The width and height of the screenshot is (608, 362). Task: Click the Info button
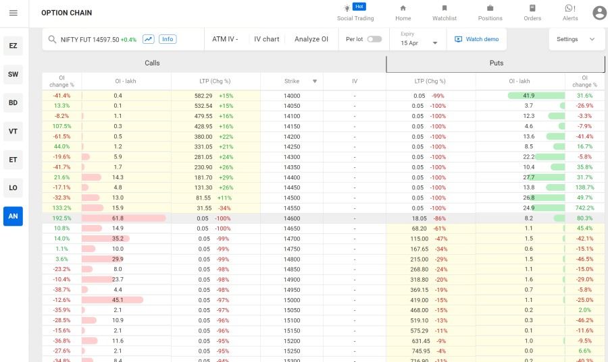coord(168,39)
